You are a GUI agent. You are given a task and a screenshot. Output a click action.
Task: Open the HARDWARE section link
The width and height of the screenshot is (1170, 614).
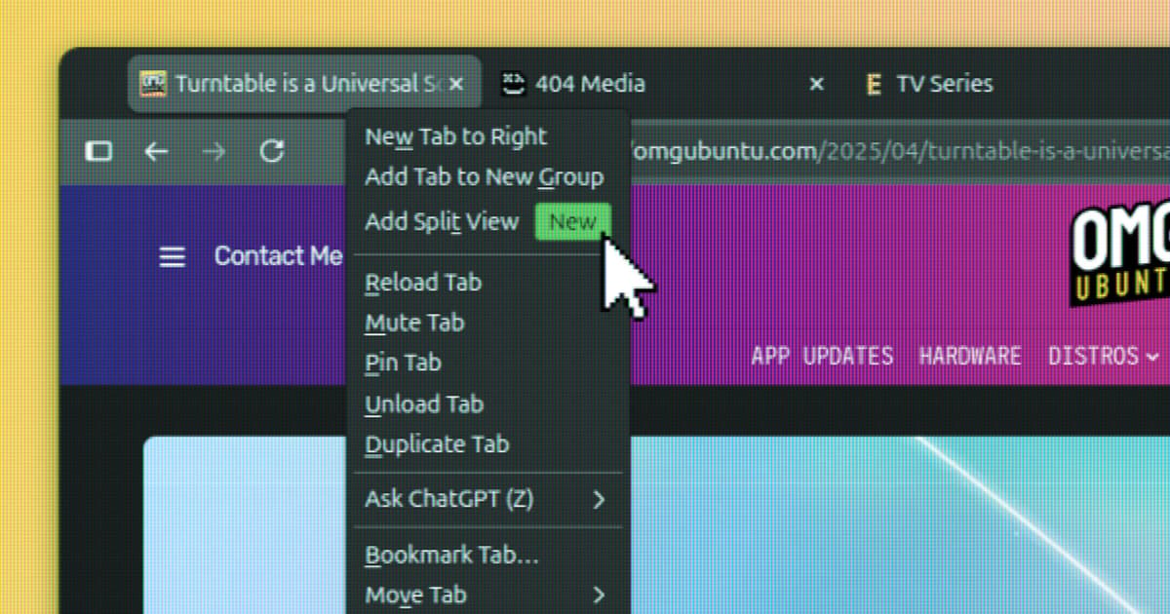pyautogui.click(x=970, y=356)
